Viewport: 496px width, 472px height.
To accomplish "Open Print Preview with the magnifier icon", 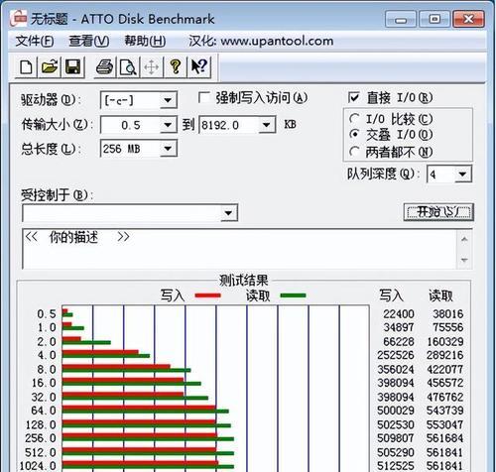I will tap(128, 67).
